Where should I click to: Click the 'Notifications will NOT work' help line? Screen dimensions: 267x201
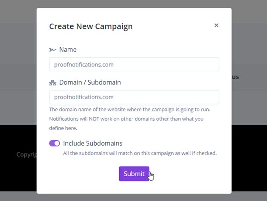[x=126, y=119]
